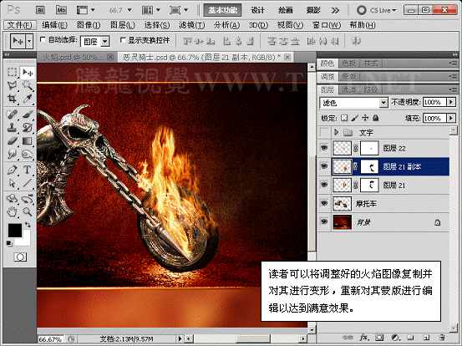Choose the 基本功能 workspace
462x346 pixels.
pyautogui.click(x=222, y=10)
